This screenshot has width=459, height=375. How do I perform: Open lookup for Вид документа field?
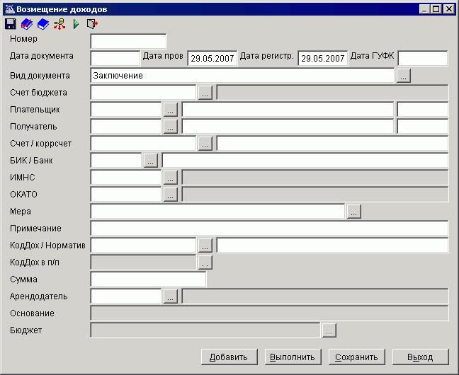click(x=403, y=76)
